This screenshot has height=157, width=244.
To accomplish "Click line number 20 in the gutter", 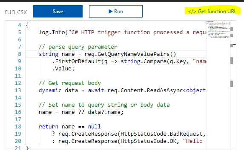I will point(18,141).
